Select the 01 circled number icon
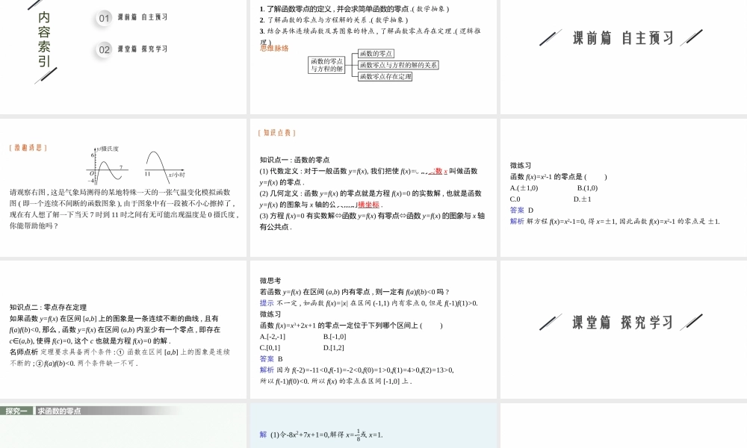747x448 pixels. (103, 19)
